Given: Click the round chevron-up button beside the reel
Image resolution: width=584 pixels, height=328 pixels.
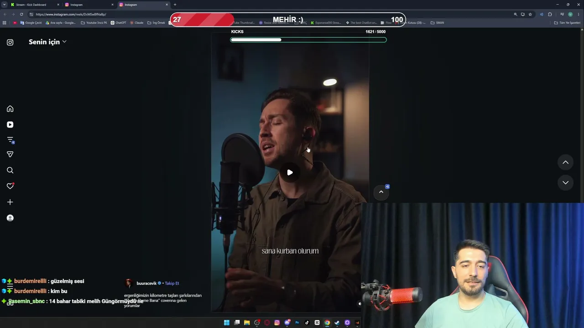Looking at the screenshot, I should point(381,192).
